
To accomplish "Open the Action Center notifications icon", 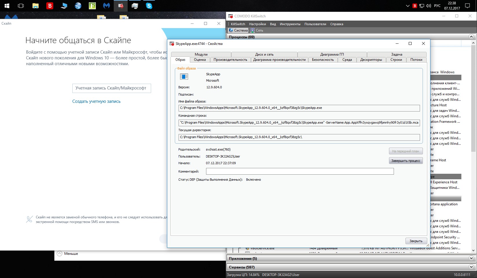I will (467, 6).
